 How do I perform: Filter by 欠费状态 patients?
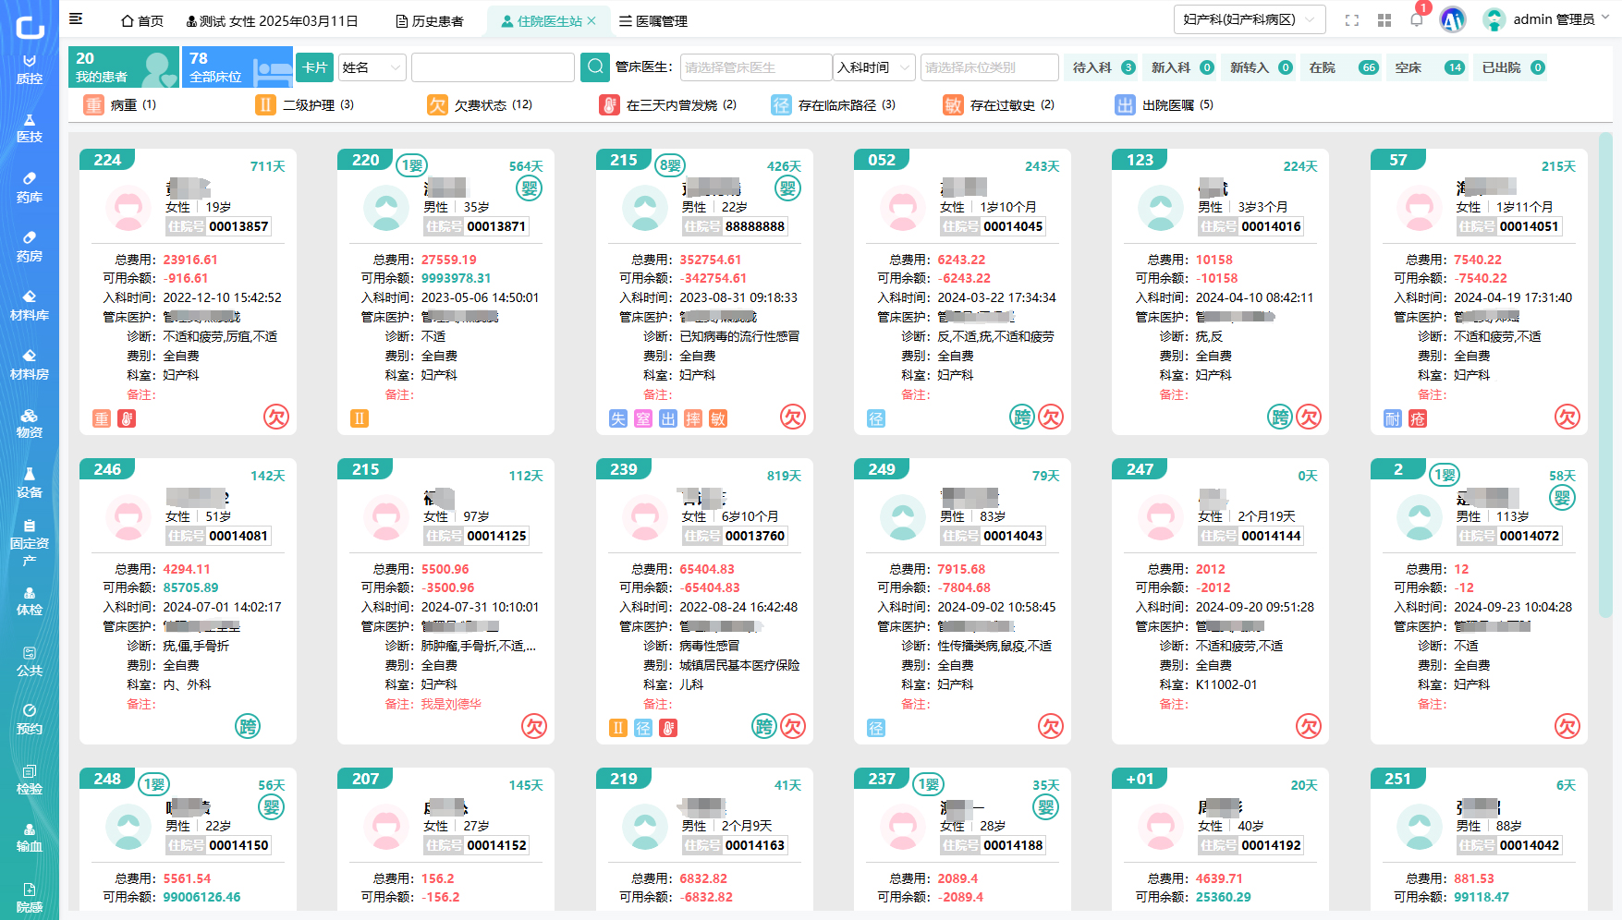pos(480,105)
